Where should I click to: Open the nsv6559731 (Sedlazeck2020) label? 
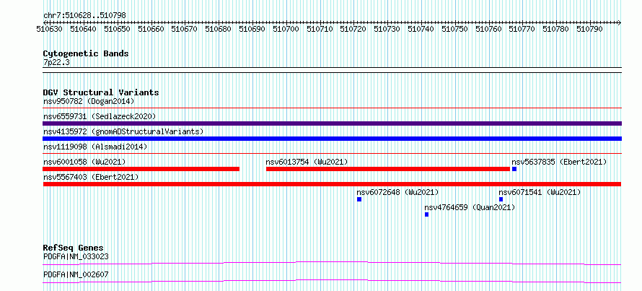(100, 116)
